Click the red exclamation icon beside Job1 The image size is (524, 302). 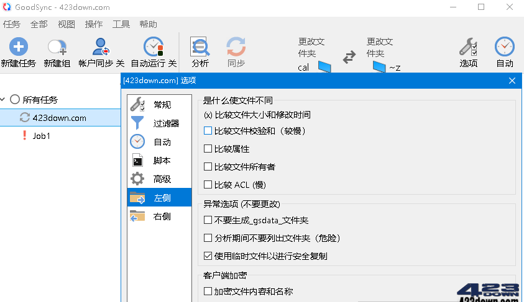click(x=24, y=135)
